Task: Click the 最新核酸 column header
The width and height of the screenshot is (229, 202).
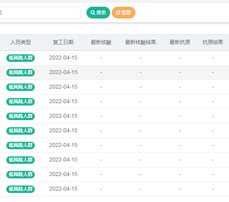Action: pyautogui.click(x=101, y=43)
